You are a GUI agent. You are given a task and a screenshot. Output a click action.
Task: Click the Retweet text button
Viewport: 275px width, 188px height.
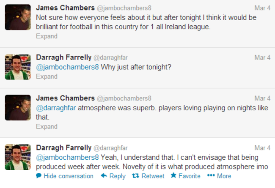point(153,176)
